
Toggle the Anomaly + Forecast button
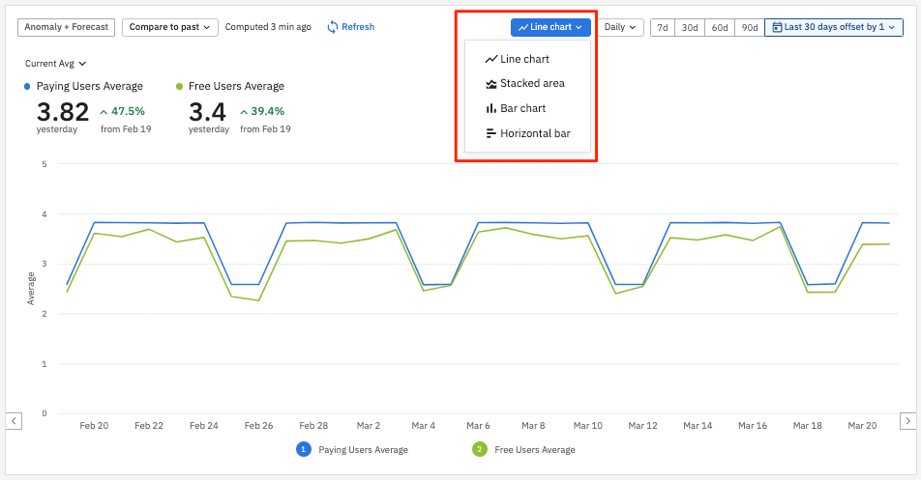[66, 27]
